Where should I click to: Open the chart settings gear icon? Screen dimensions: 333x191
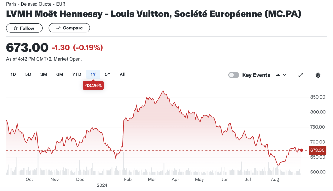[x=318, y=75]
